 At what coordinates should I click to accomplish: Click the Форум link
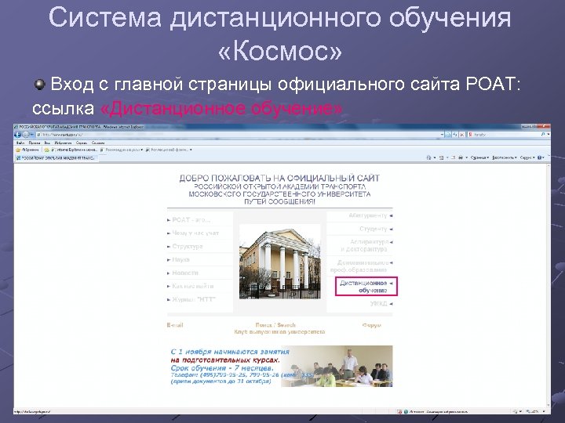click(371, 325)
